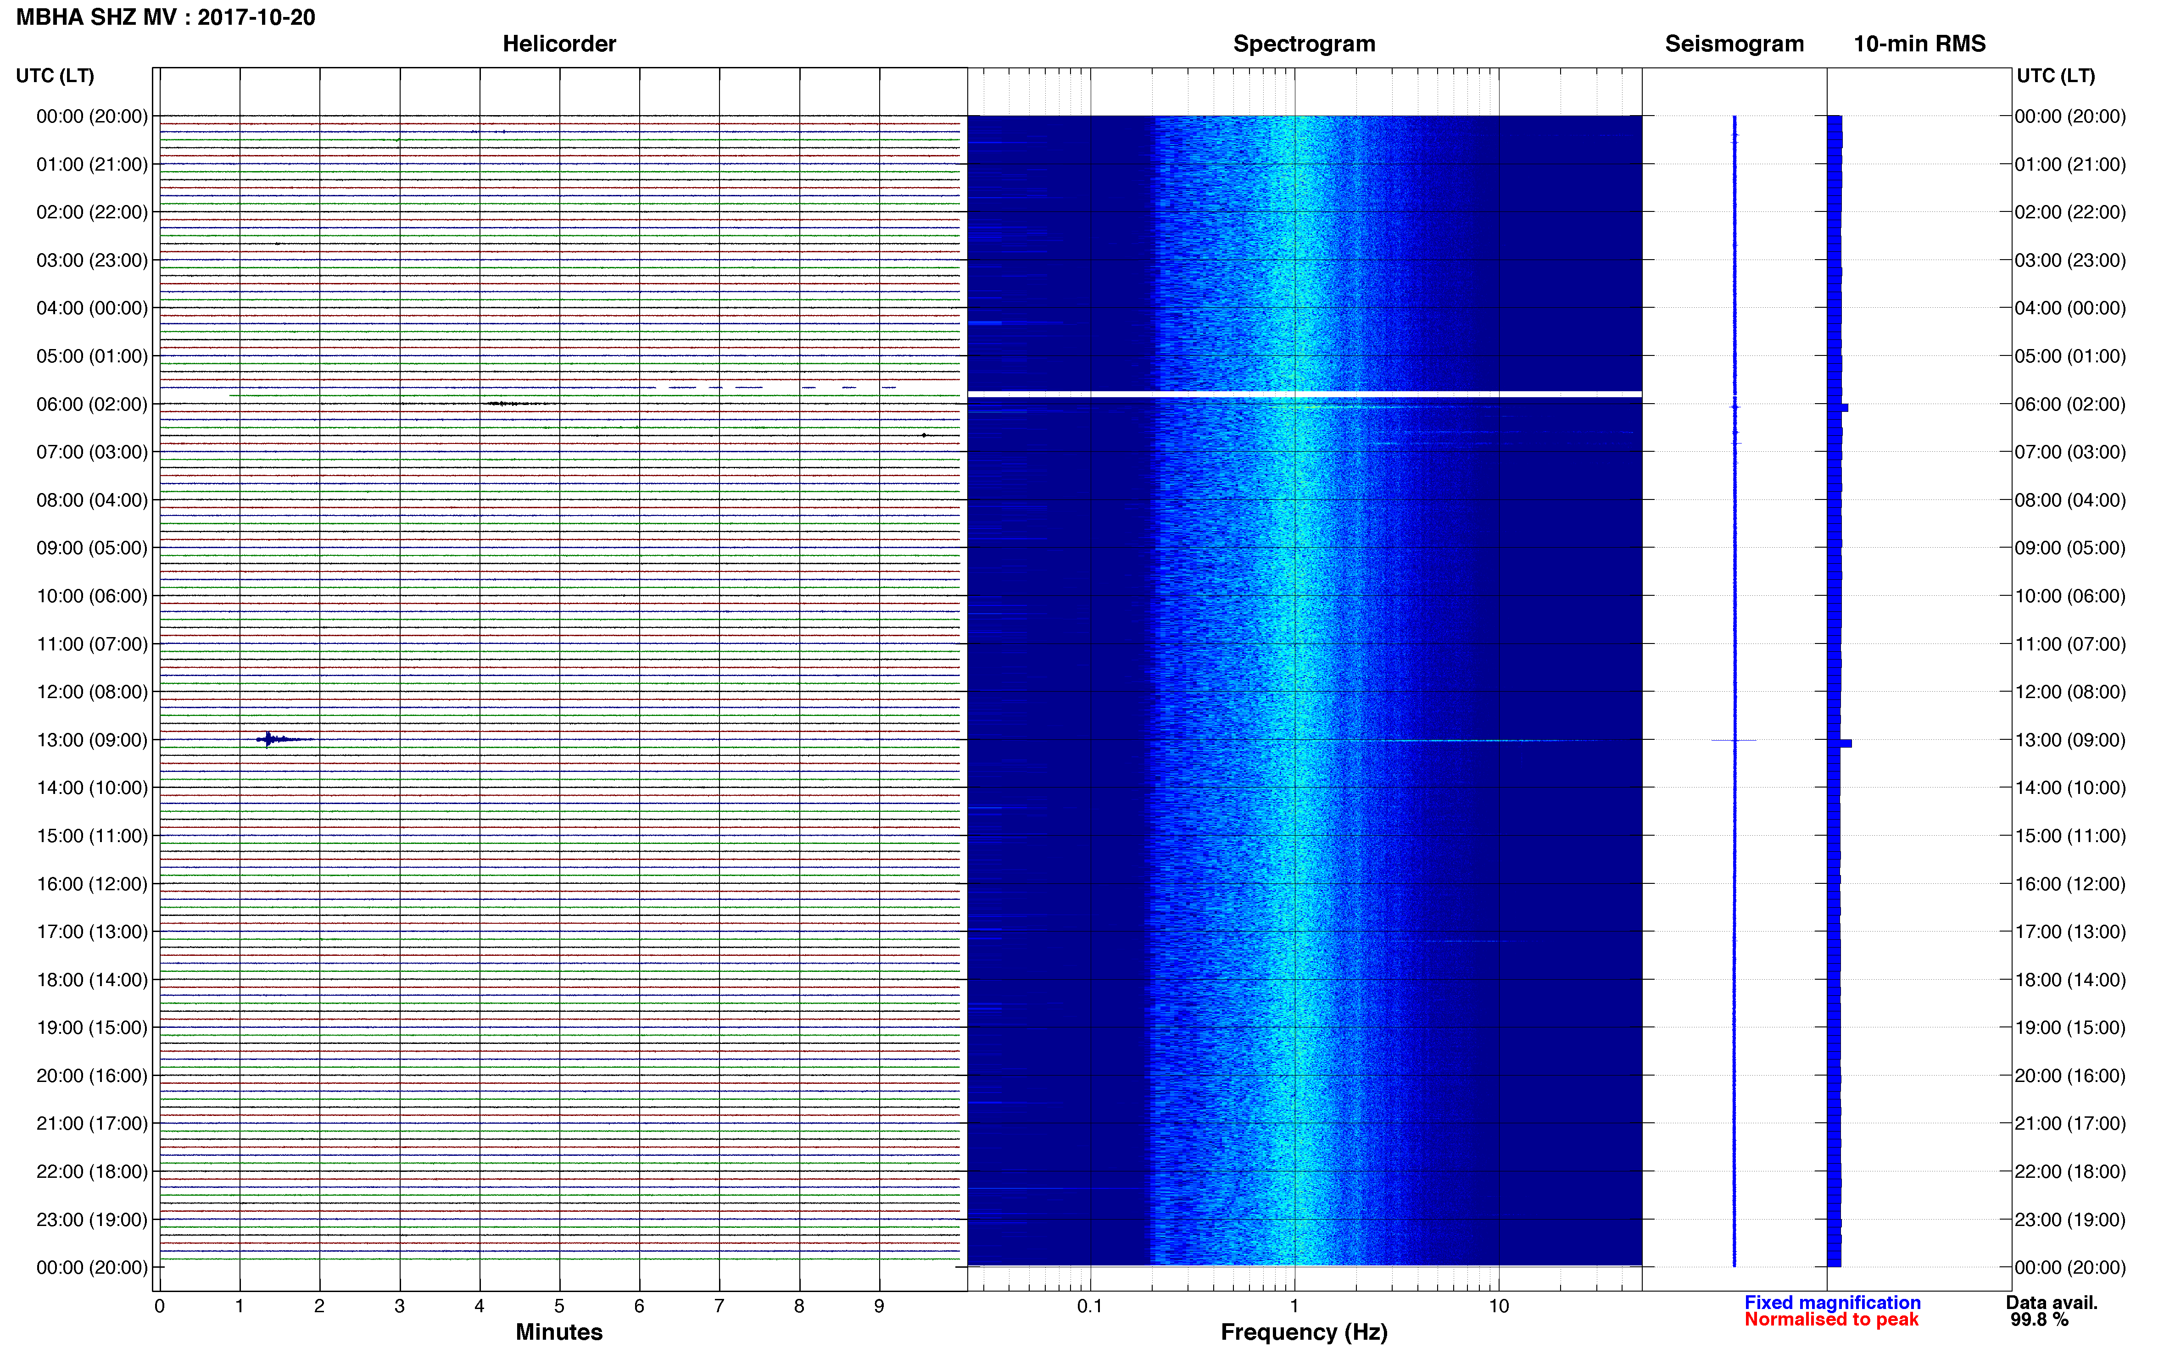The image size is (2175, 1359).
Task: Click the left 'UTC (LT)' axis label
Action: coord(55,76)
